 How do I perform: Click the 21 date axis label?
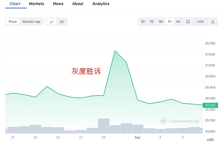point(13,137)
